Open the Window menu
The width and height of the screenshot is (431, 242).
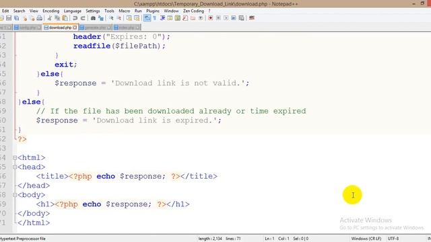tap(171, 11)
